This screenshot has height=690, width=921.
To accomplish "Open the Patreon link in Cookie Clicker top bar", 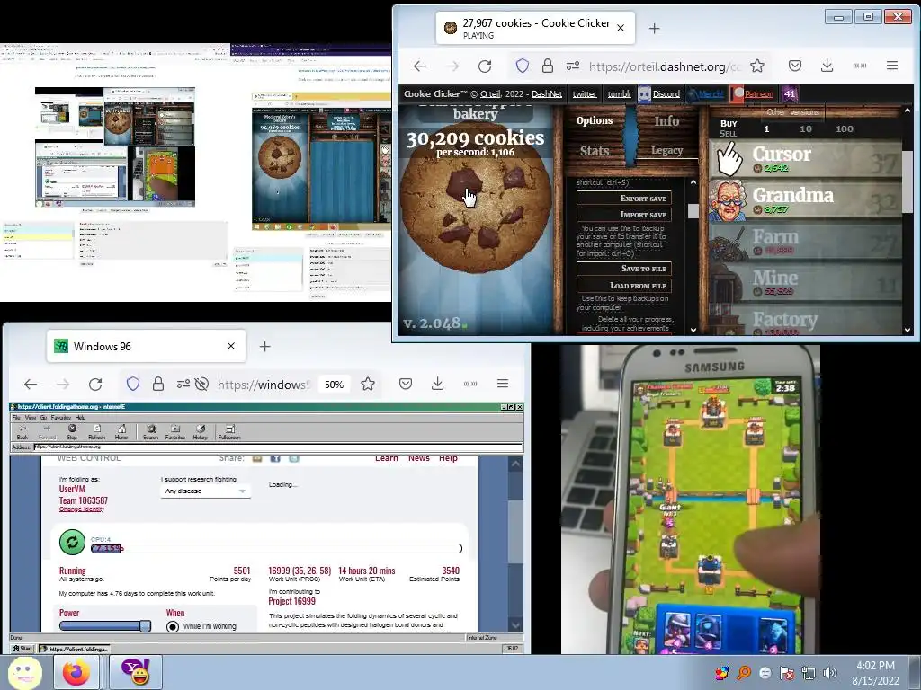I will 758,93.
